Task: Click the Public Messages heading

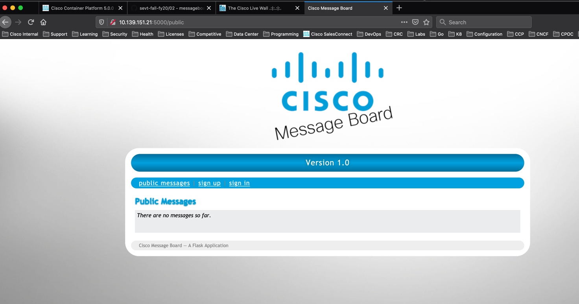Action: coord(165,201)
